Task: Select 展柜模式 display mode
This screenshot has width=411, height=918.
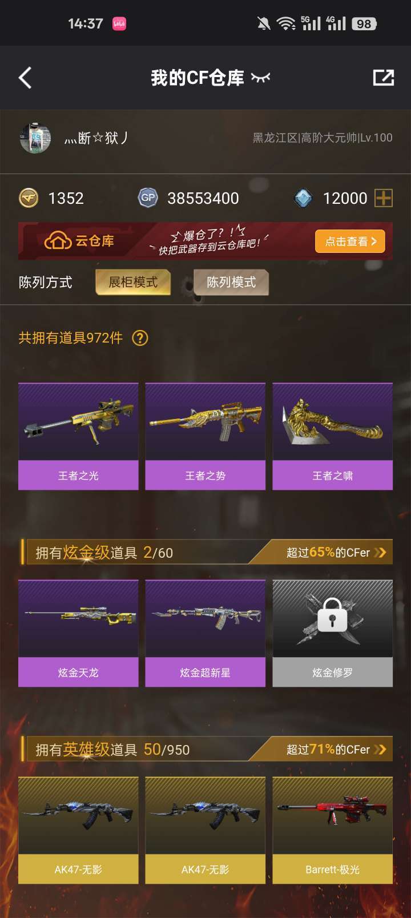Action: pos(133,282)
